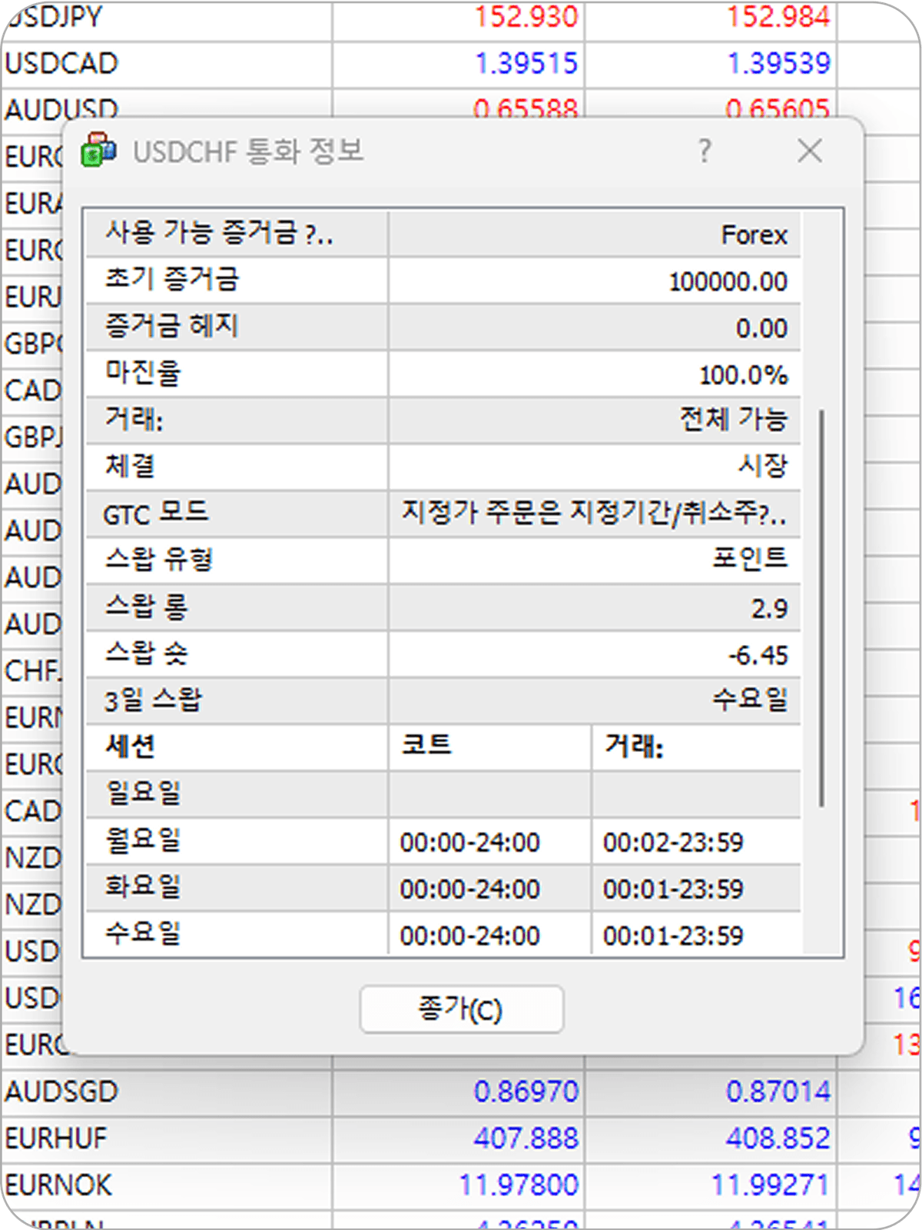Image resolution: width=922 pixels, height=1230 pixels.
Task: Click the USDCHF dialog title icon
Action: 98,151
